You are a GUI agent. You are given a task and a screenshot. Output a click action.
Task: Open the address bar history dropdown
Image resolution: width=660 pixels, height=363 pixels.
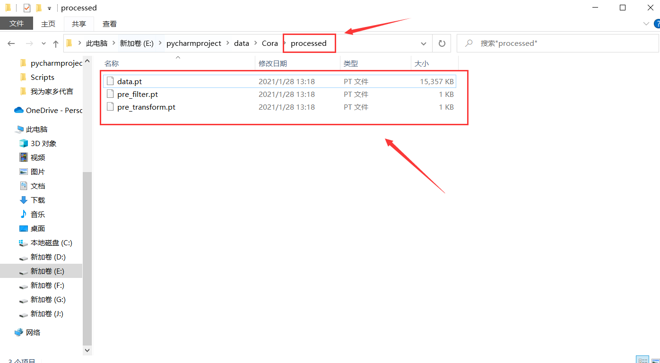tap(424, 43)
